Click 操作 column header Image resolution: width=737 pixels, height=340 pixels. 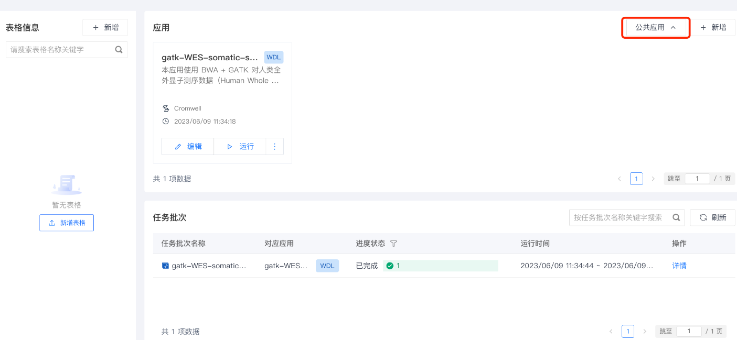pos(679,244)
